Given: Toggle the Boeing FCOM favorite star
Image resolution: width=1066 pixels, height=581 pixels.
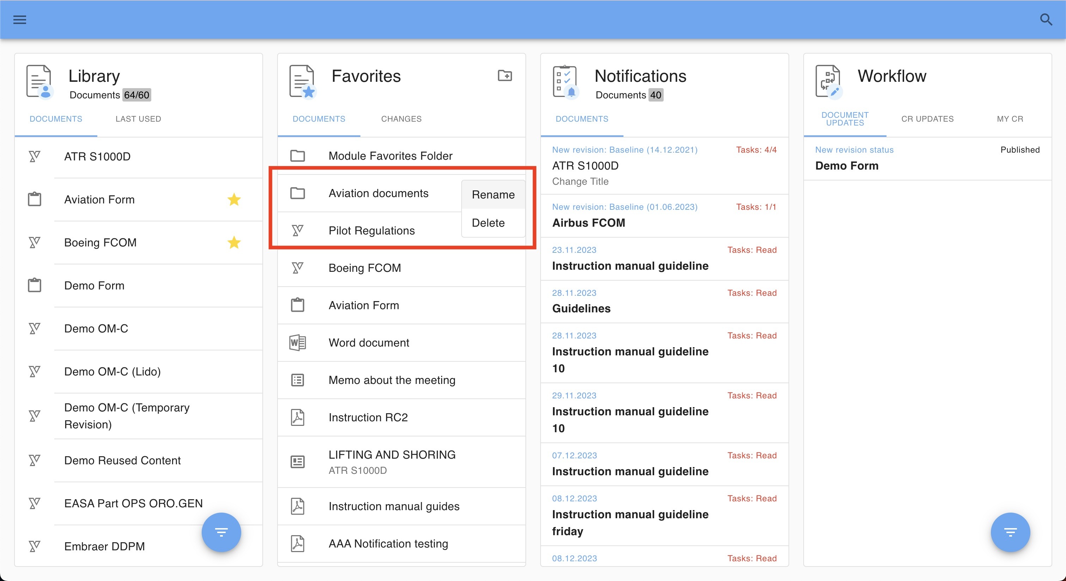Looking at the screenshot, I should (x=234, y=243).
